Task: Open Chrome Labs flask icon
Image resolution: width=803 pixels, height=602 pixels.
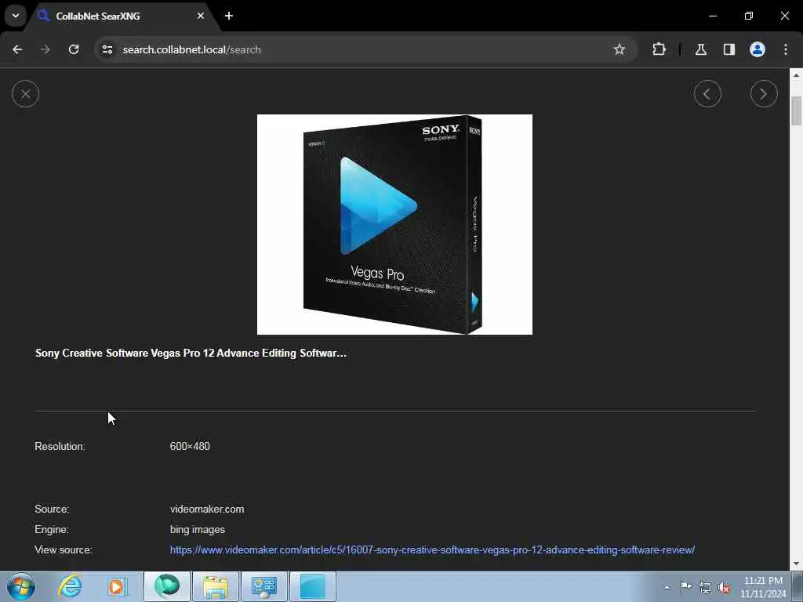Action: [701, 49]
